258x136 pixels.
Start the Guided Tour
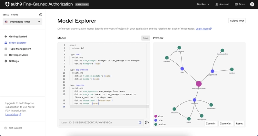[237, 21]
